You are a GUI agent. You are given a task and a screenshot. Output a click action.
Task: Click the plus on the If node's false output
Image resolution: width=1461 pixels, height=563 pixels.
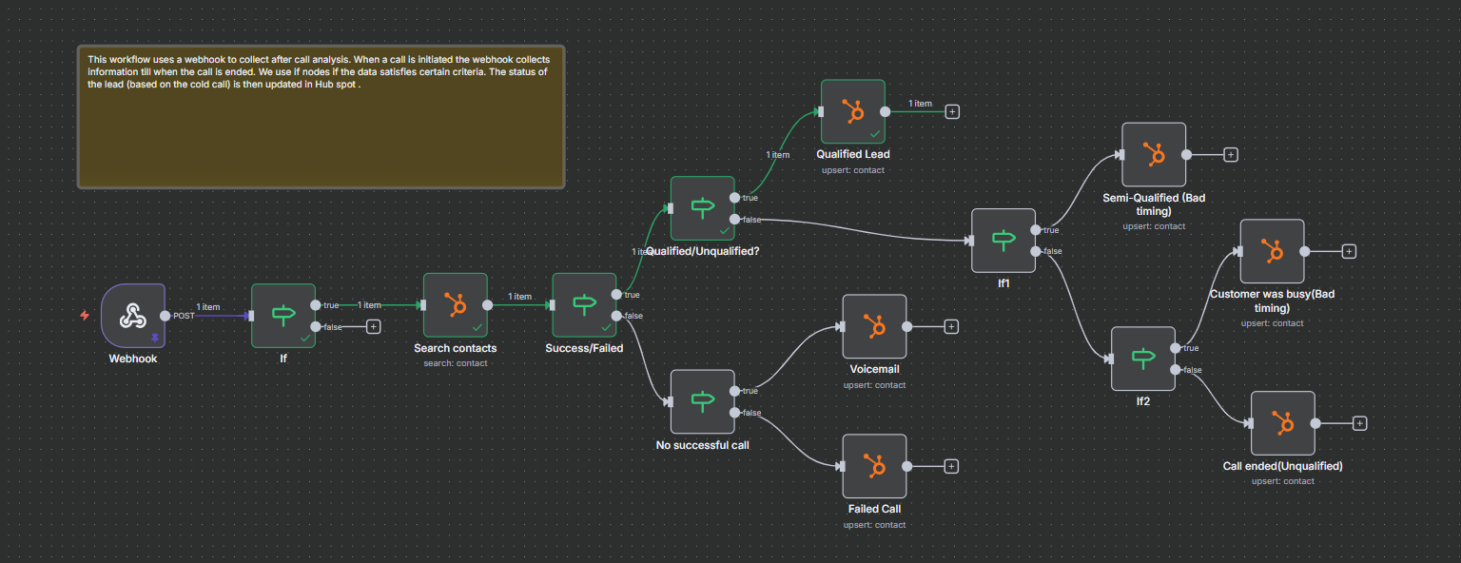point(373,325)
